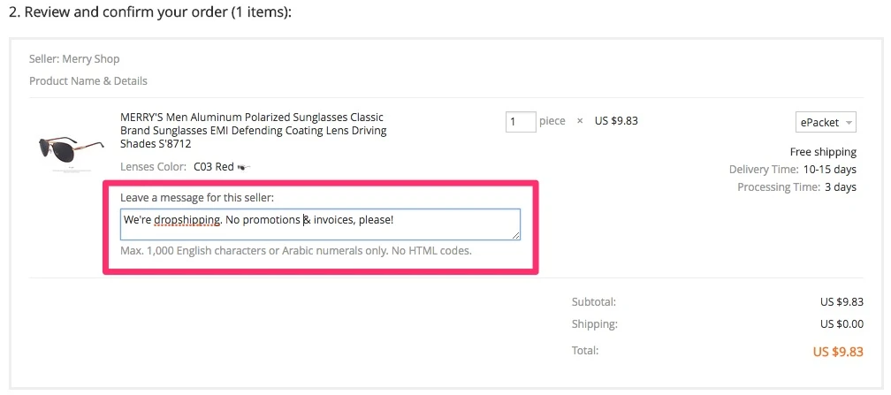Image resolution: width=891 pixels, height=395 pixels.
Task: Click the resize handle of message textarea
Action: (516, 235)
